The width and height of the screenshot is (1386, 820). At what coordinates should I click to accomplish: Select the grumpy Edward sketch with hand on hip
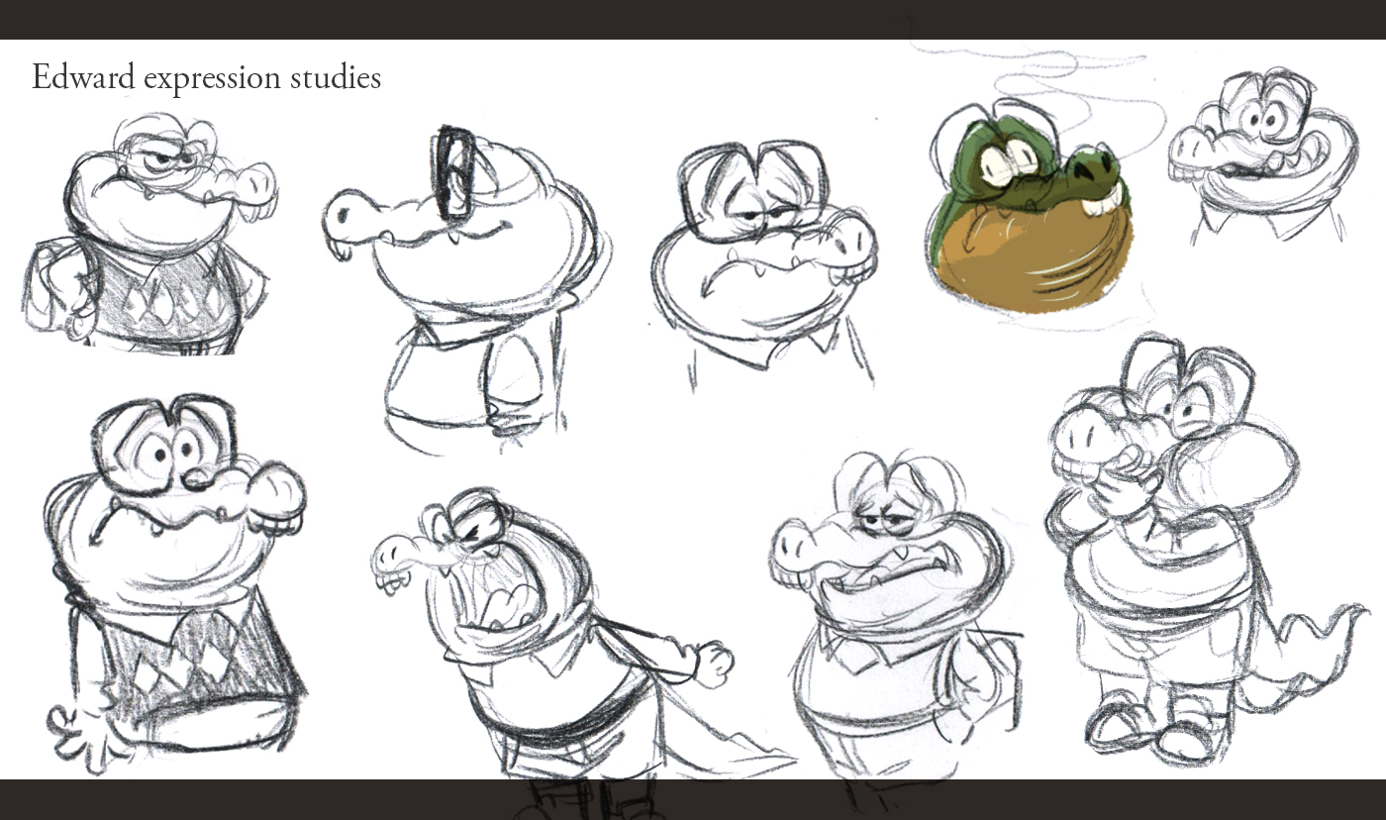tap(148, 238)
